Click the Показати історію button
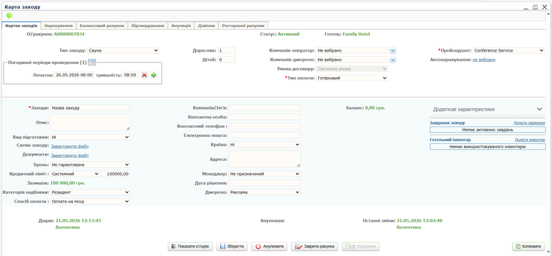The image size is (552, 256). [190, 246]
